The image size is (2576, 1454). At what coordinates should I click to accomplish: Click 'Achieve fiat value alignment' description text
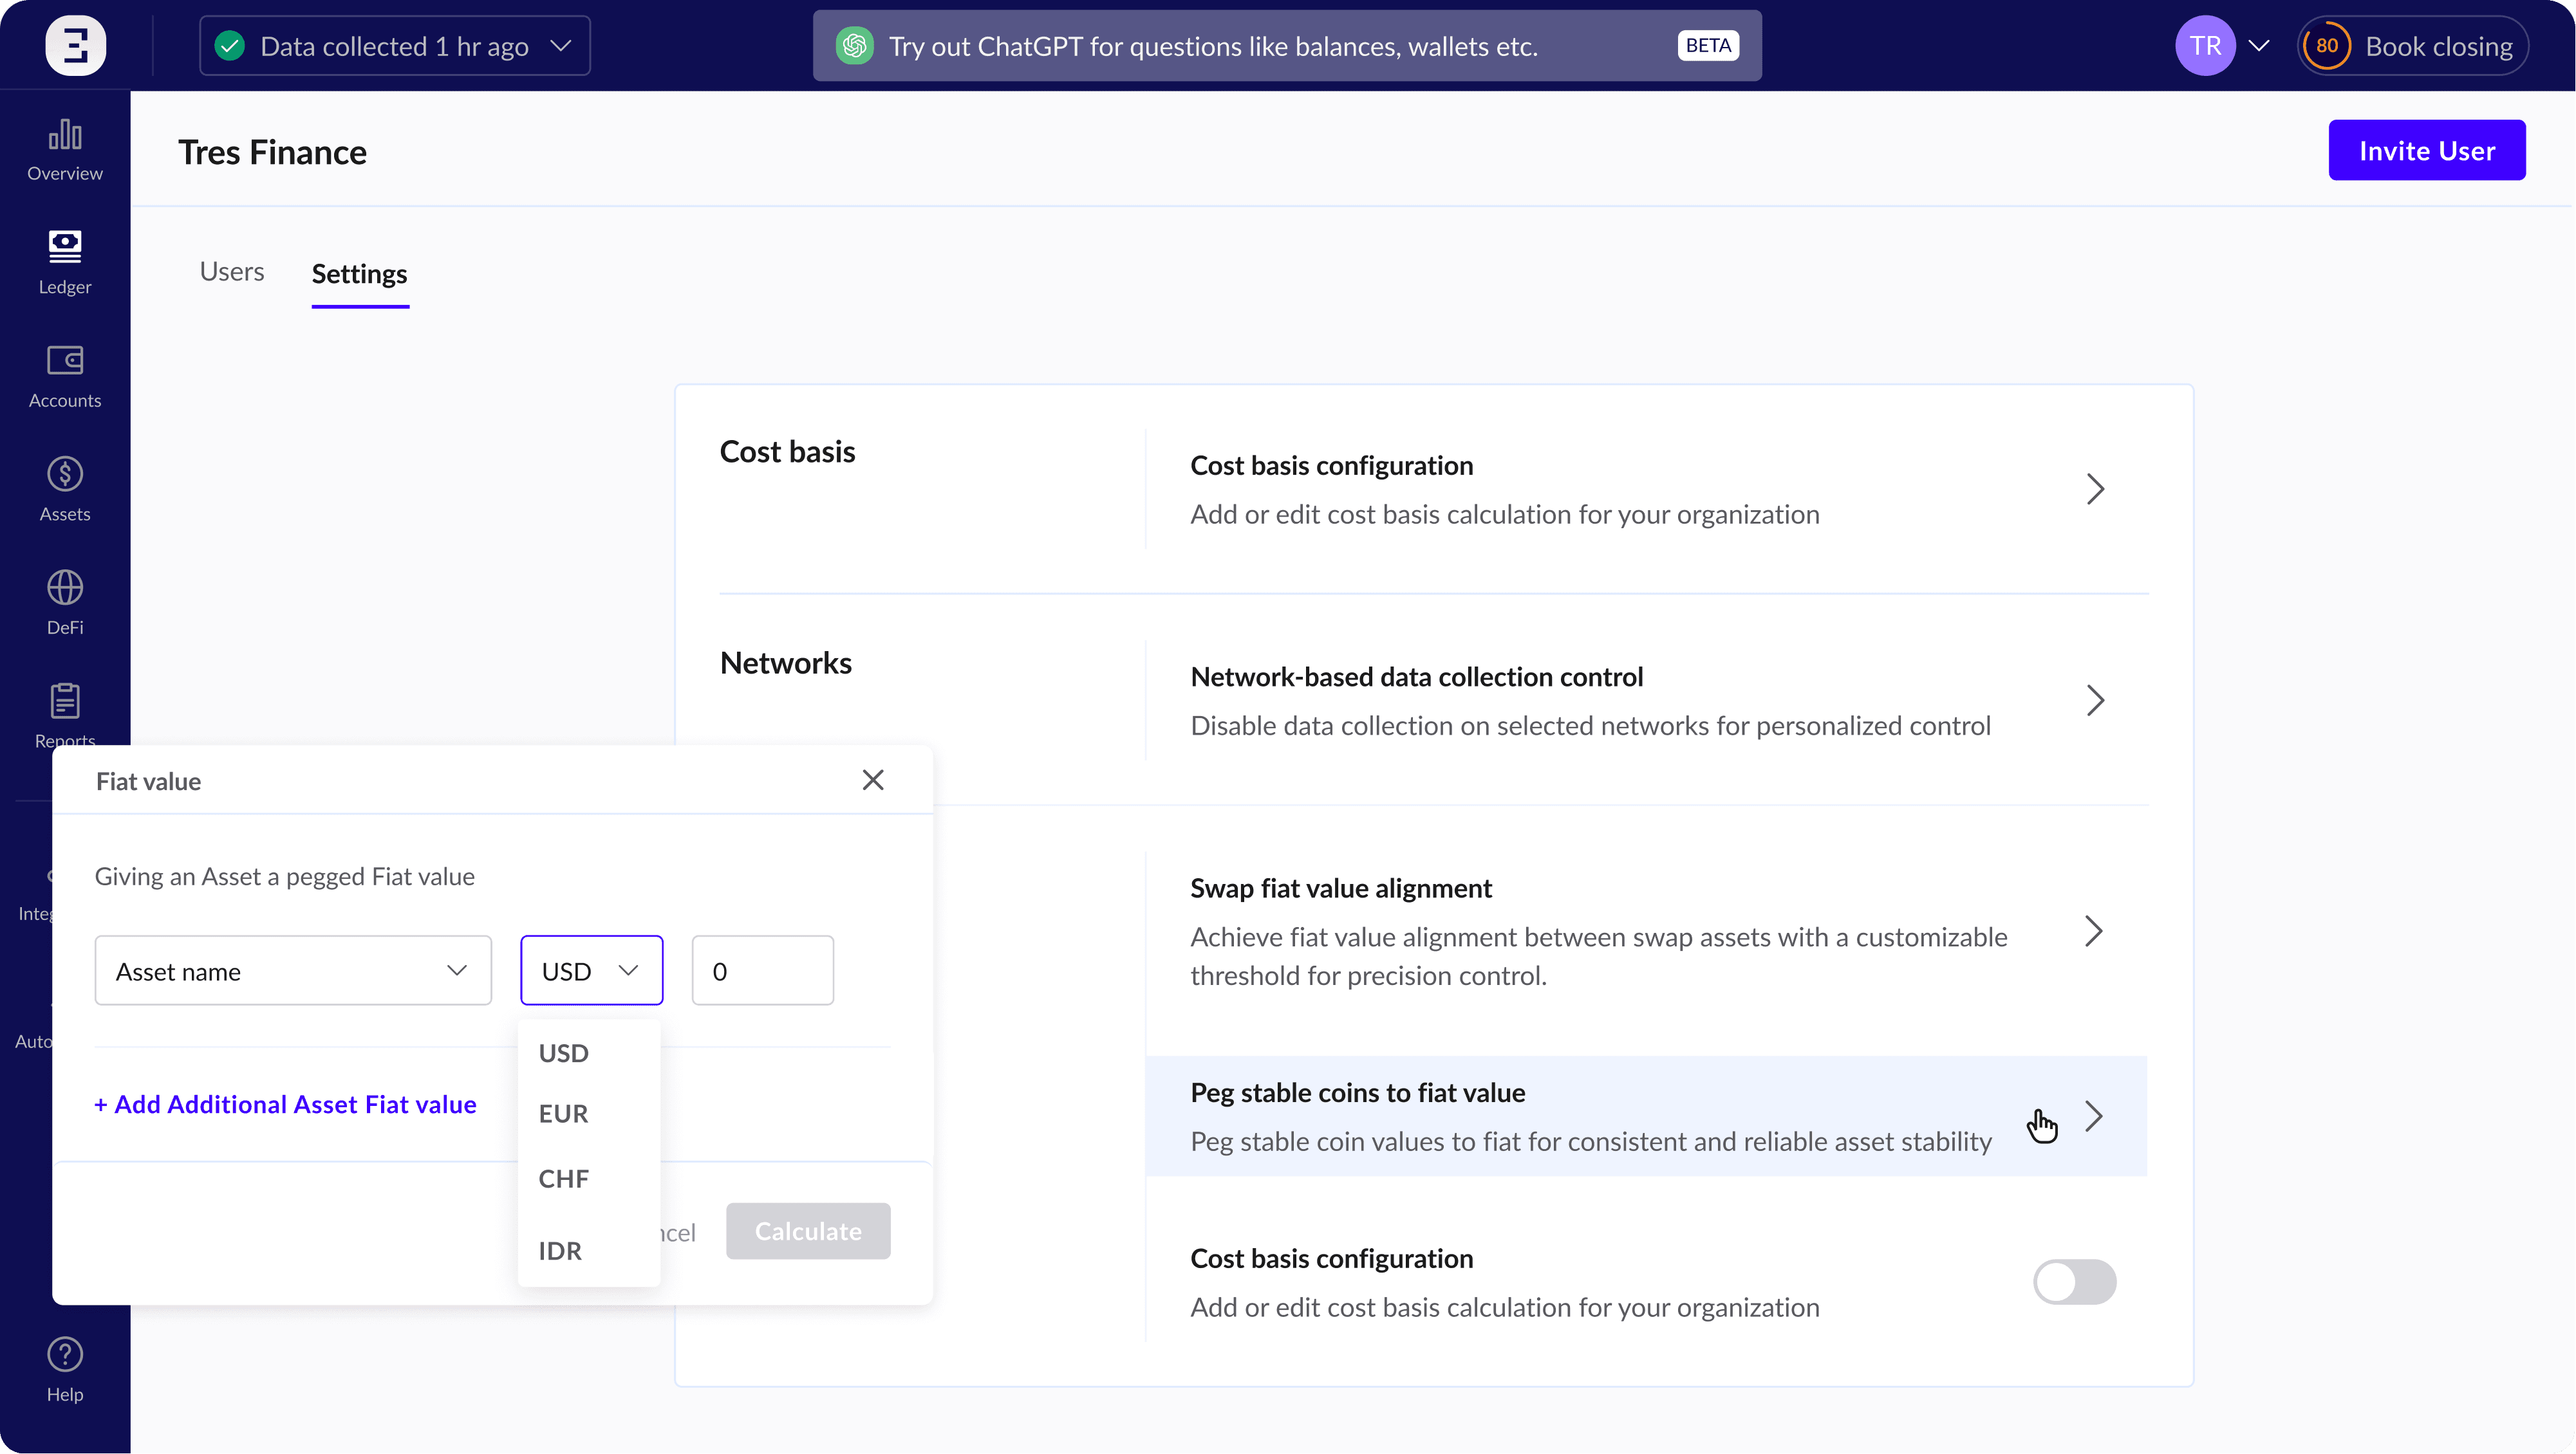pos(1599,956)
